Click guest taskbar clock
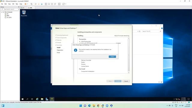192x108 pixels. pos(183,99)
